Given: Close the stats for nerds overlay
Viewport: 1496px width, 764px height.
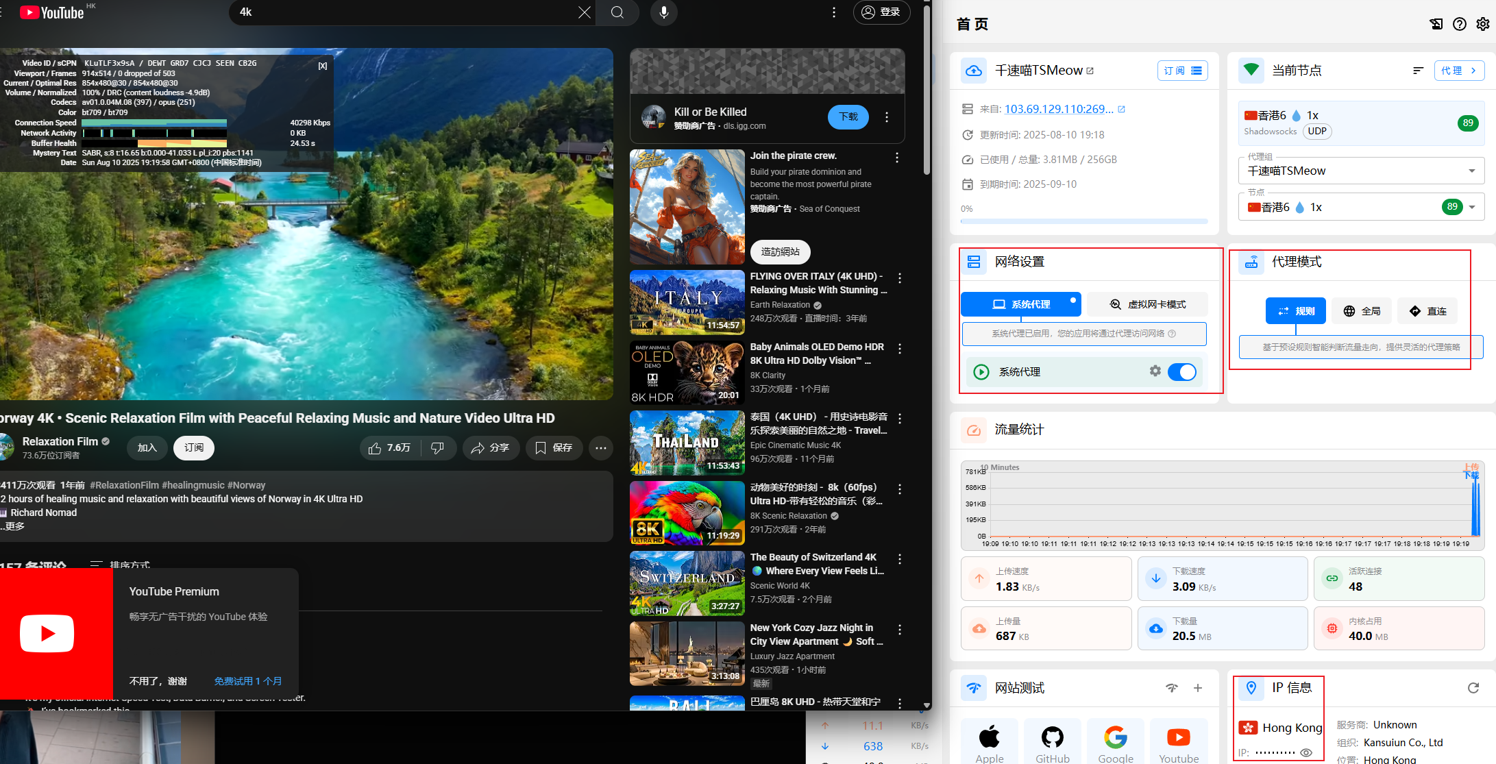Looking at the screenshot, I should pos(323,66).
